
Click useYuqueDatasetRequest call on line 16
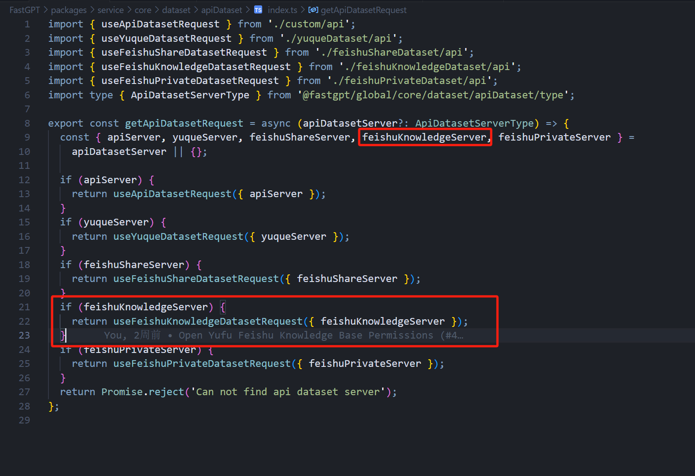(178, 237)
